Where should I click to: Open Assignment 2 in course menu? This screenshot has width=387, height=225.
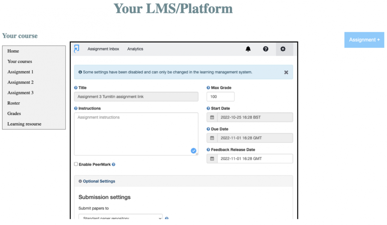(x=21, y=82)
